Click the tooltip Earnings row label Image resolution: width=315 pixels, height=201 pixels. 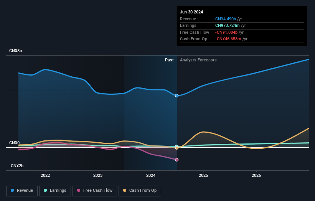(188, 25)
